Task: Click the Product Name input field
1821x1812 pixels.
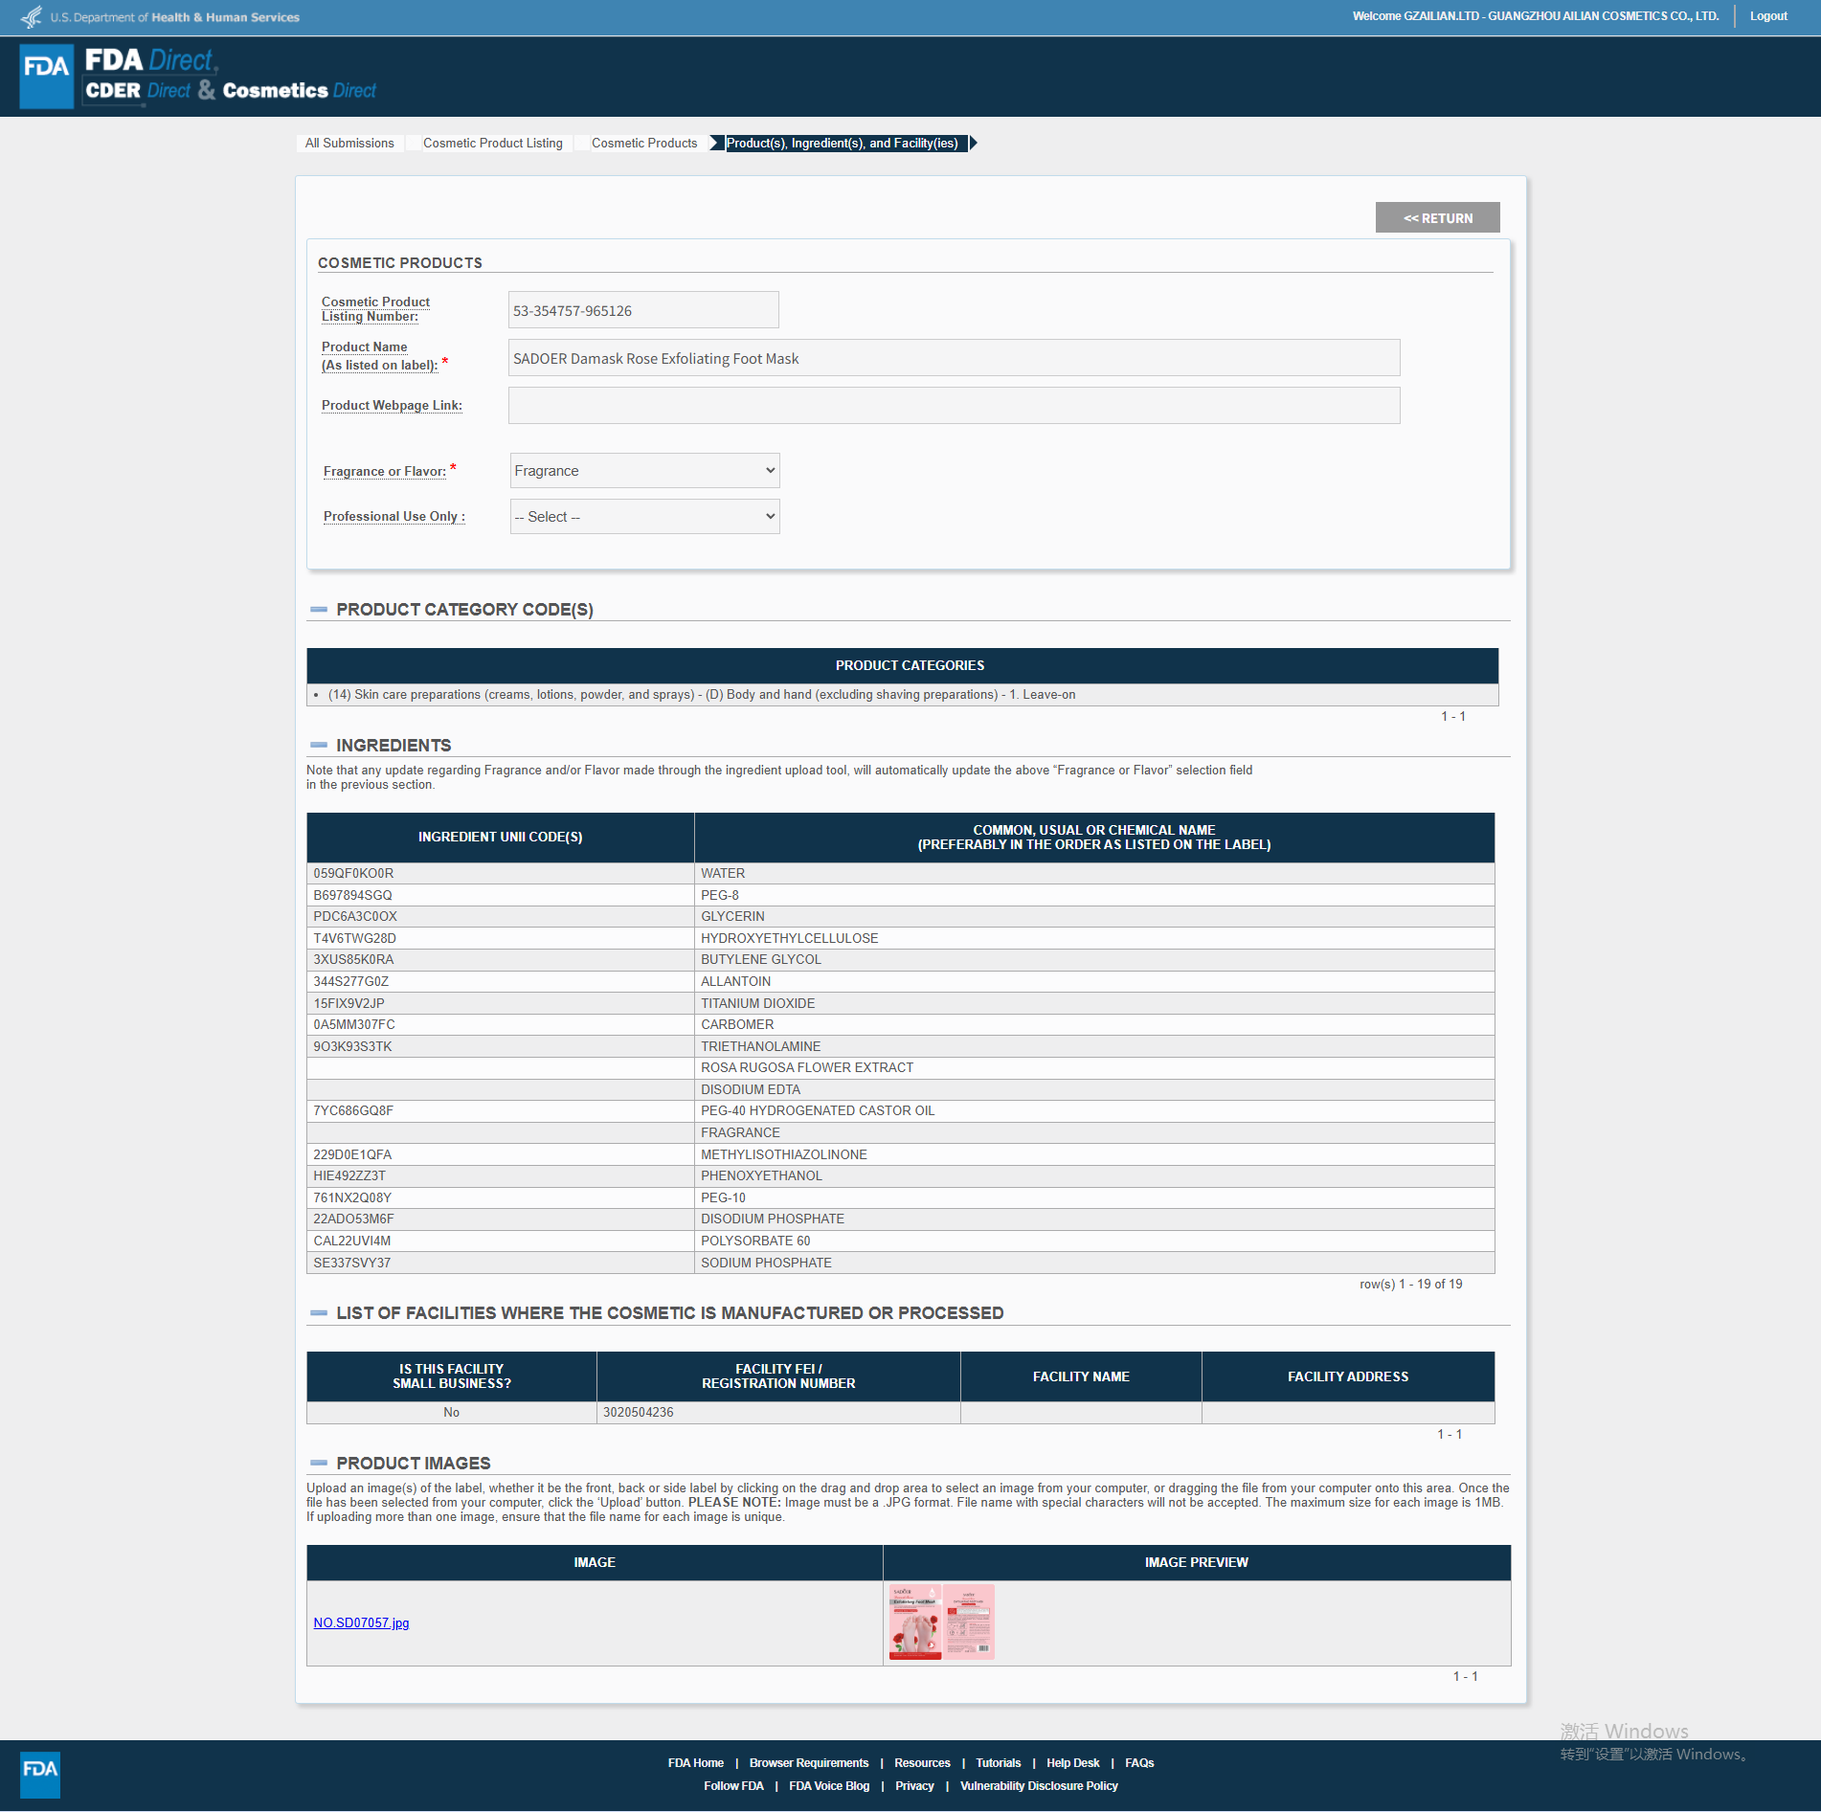Action: 953,359
